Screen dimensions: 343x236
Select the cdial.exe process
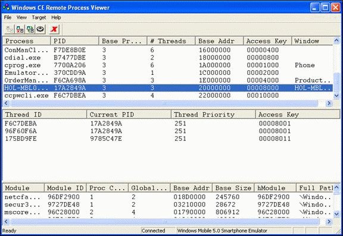pos(168,58)
